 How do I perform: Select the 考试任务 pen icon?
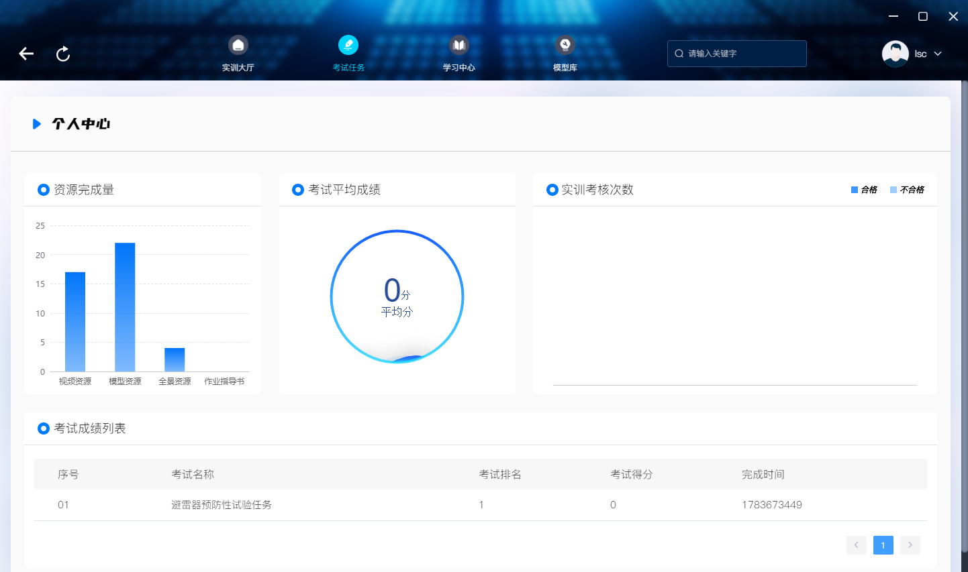(x=348, y=45)
